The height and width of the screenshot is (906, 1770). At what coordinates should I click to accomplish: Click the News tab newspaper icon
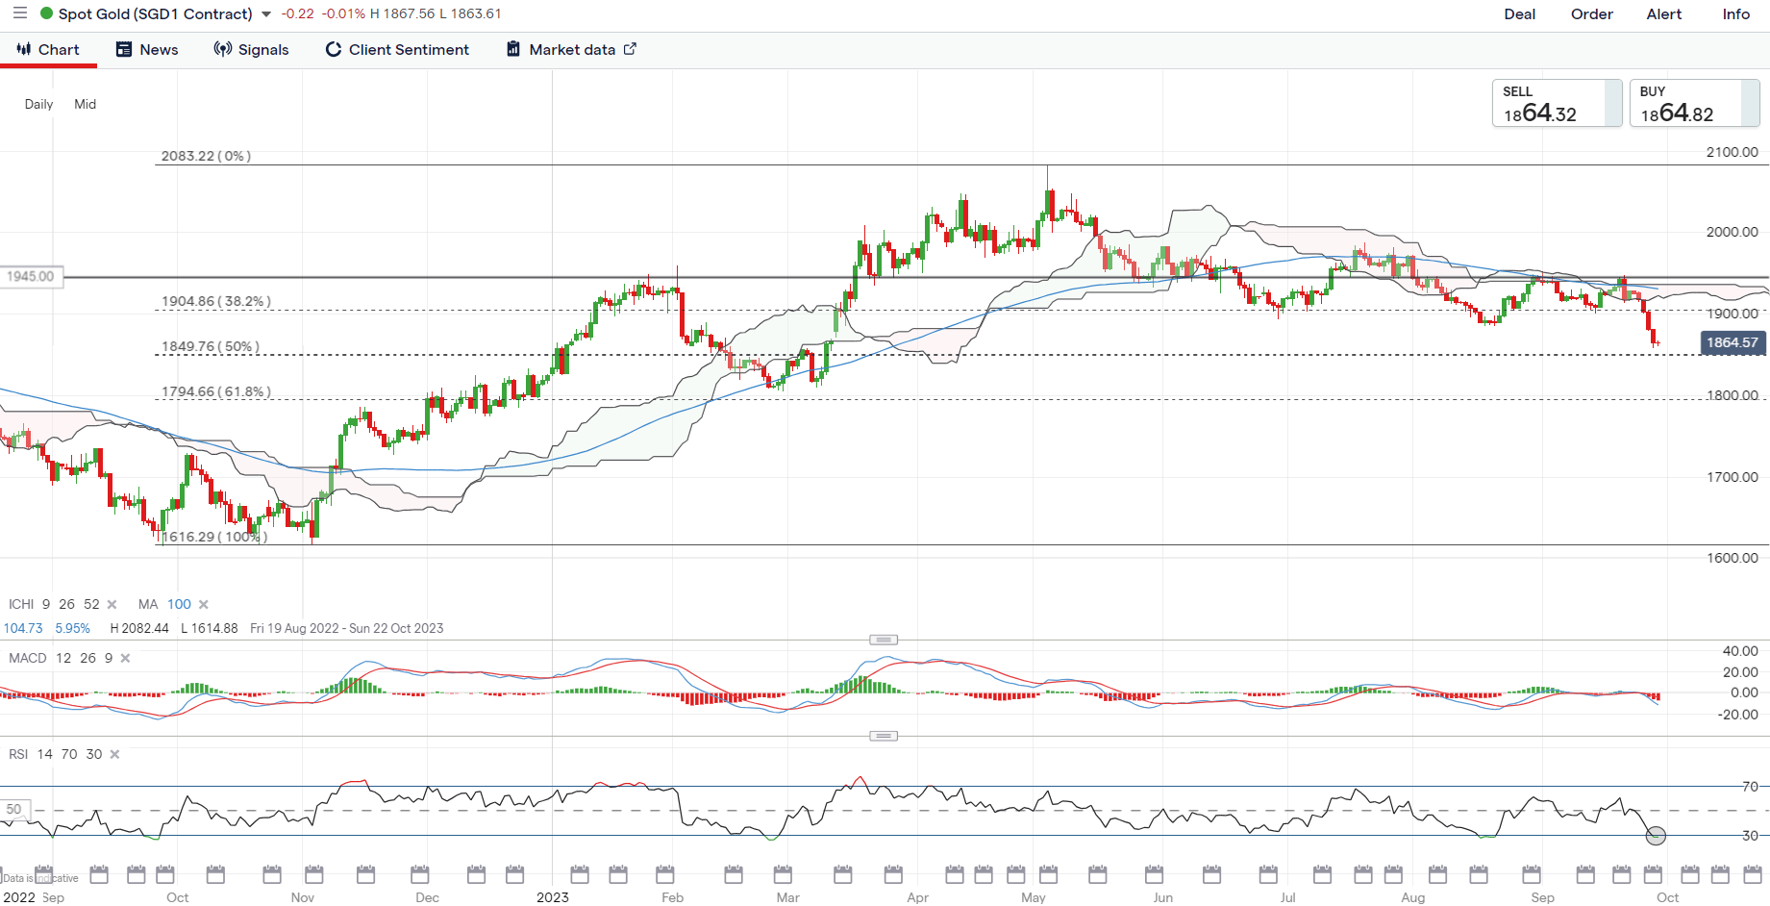pyautogui.click(x=124, y=49)
